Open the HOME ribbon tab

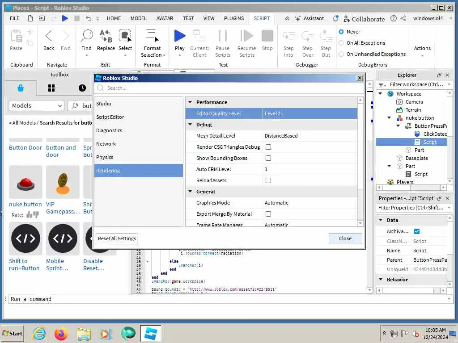coord(114,18)
